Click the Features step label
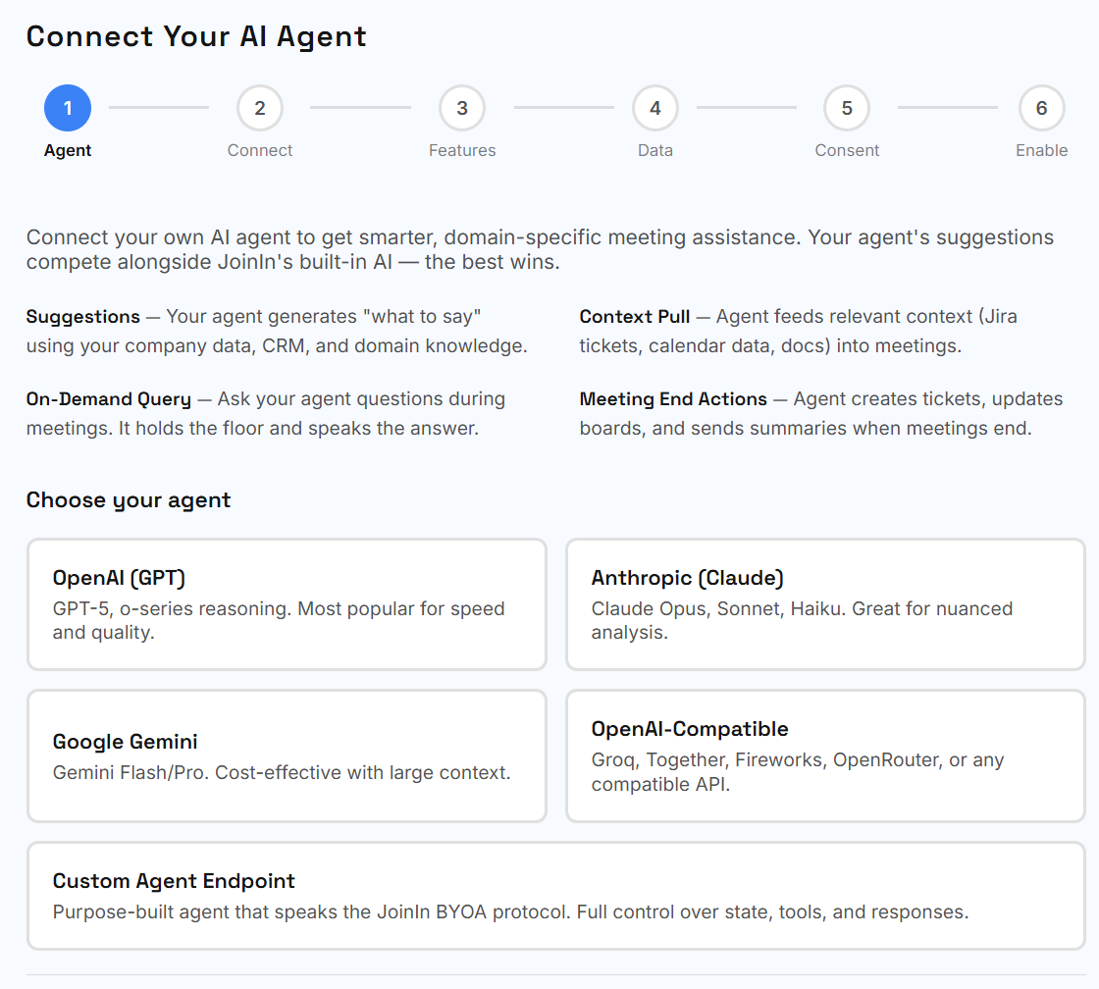The height and width of the screenshot is (989, 1099). tap(462, 150)
